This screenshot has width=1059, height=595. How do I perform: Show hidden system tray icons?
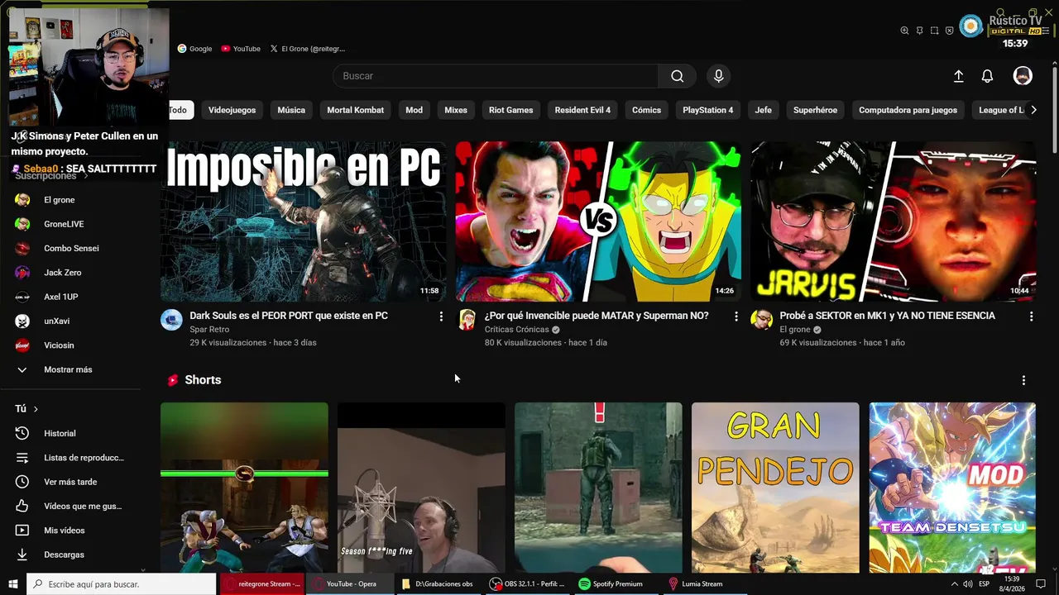click(x=954, y=584)
